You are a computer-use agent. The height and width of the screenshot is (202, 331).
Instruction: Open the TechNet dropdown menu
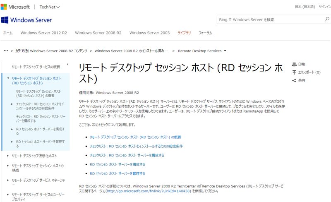point(50,7)
